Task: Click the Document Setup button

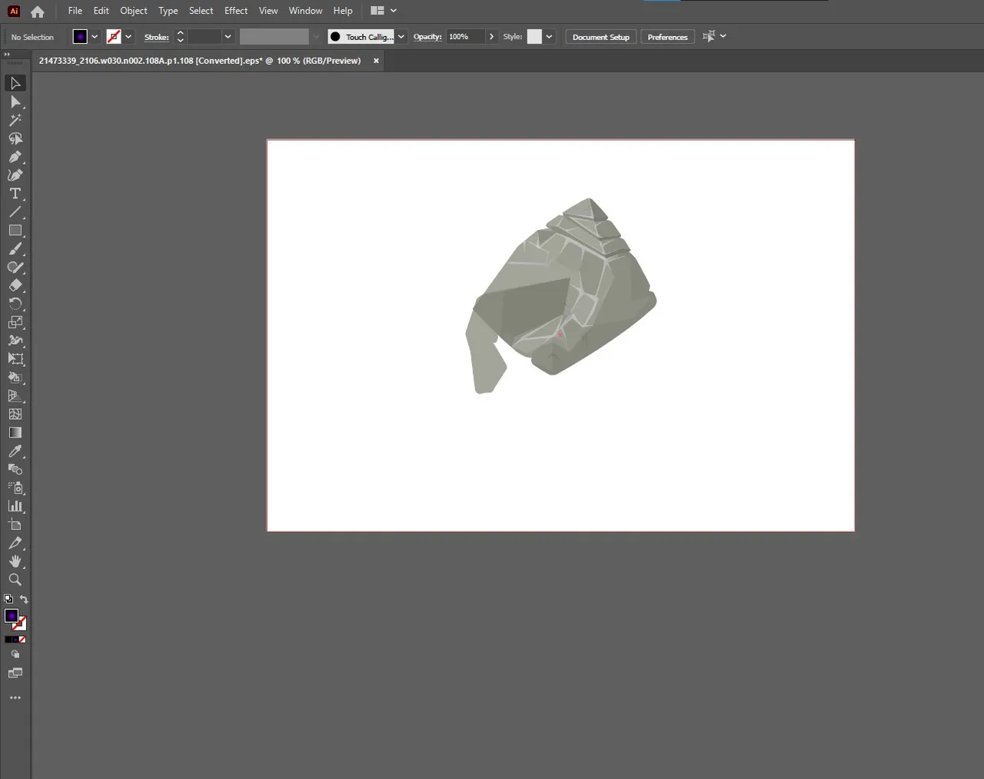Action: [601, 37]
